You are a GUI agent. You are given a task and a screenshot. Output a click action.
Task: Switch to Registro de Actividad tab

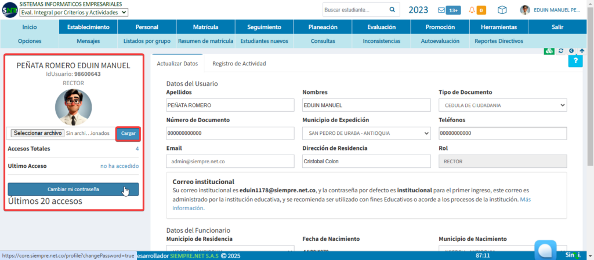[x=239, y=64]
